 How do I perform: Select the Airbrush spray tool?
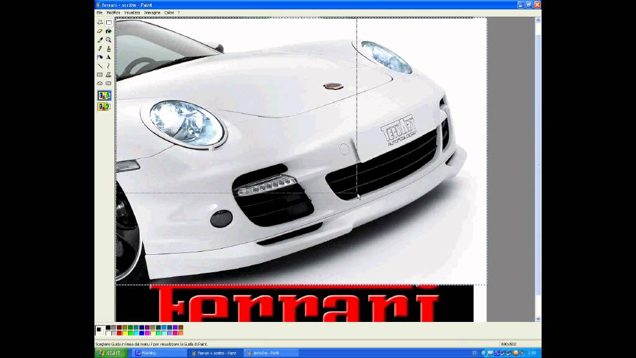coord(100,57)
